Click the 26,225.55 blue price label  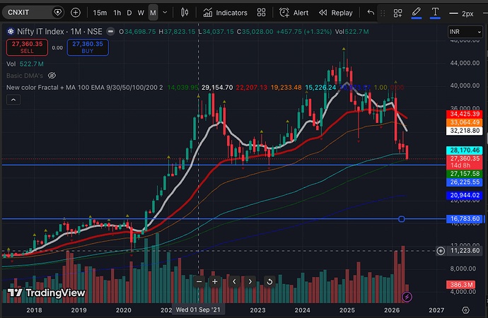(465, 182)
